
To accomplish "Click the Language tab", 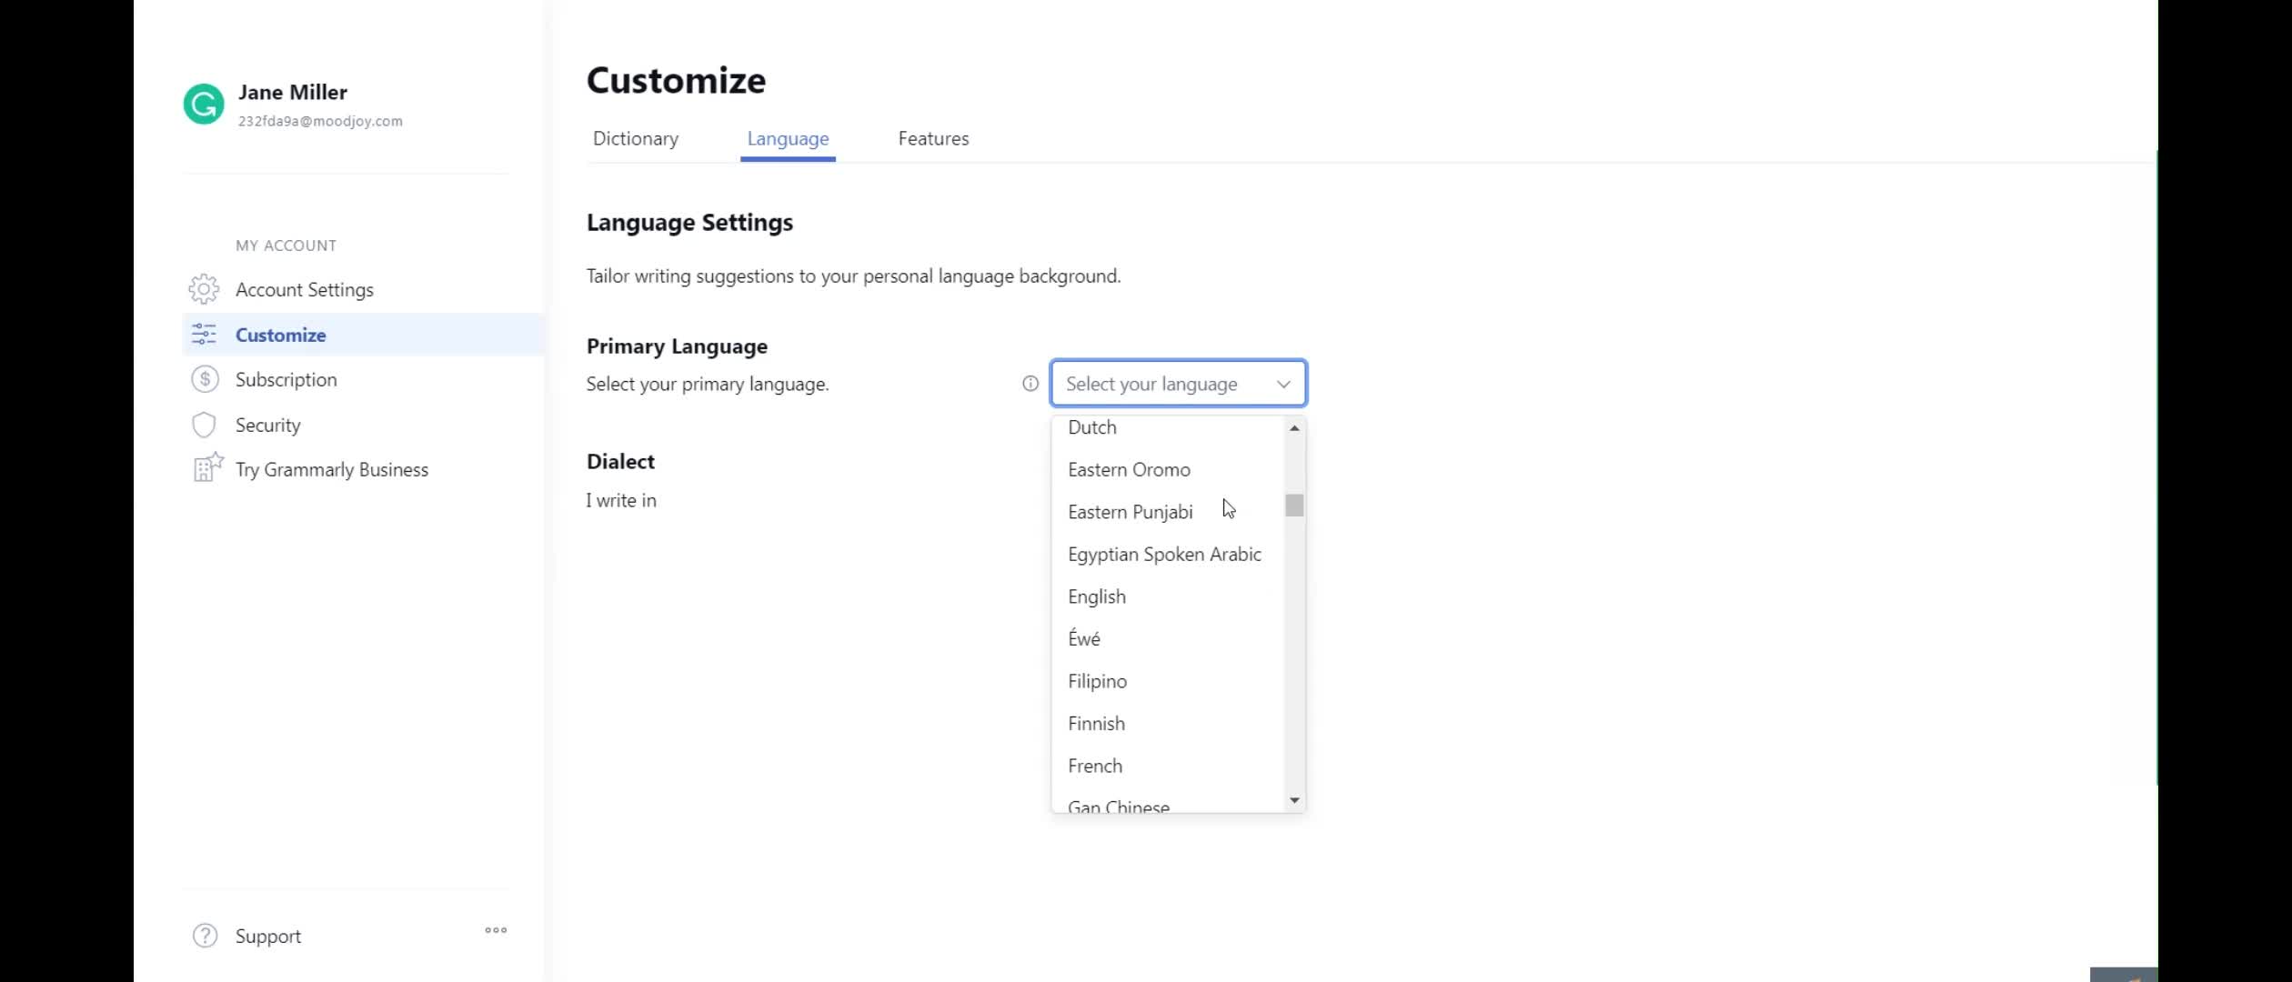I will [x=788, y=139].
